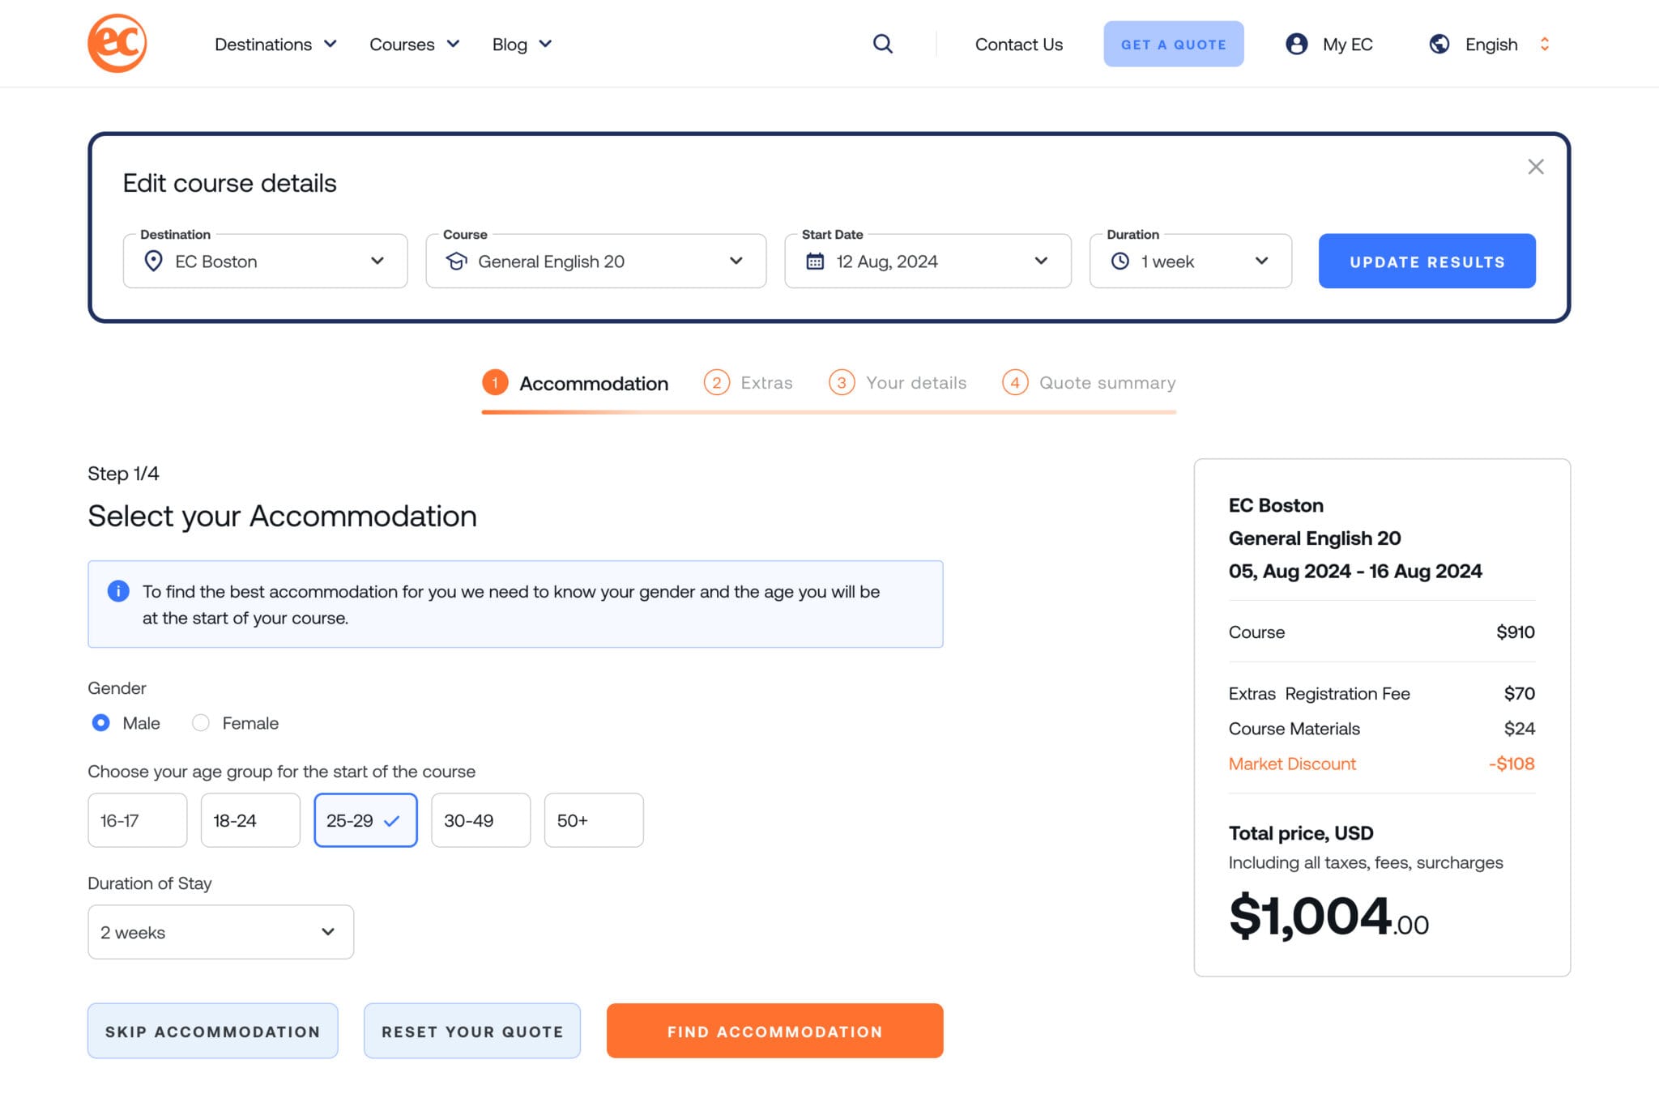This screenshot has width=1659, height=1102.
Task: Choose the 30-49 age group
Action: coord(480,820)
